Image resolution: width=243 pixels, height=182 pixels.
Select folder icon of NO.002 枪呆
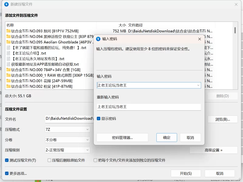pos(9,86)
